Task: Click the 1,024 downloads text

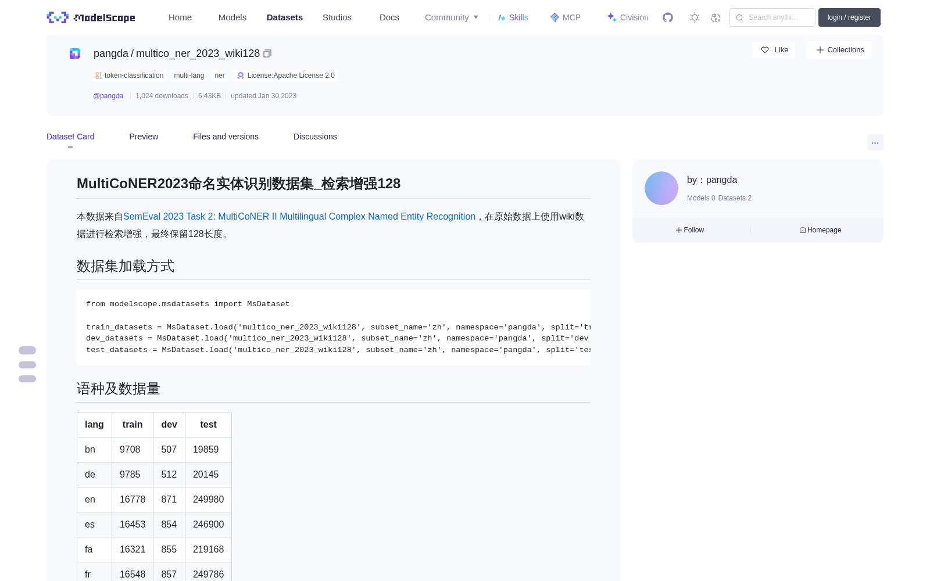Action: pyautogui.click(x=162, y=96)
